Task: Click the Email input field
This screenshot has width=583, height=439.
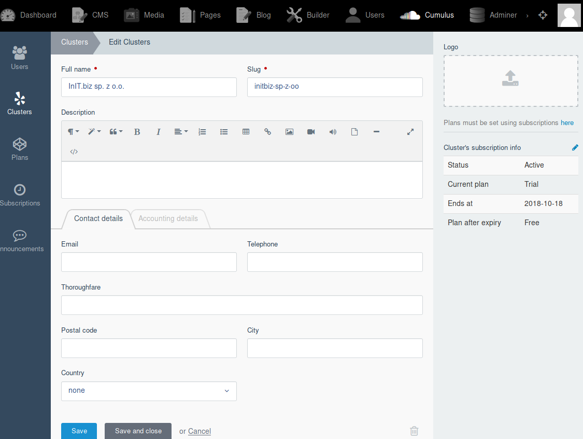Action: [149, 262]
